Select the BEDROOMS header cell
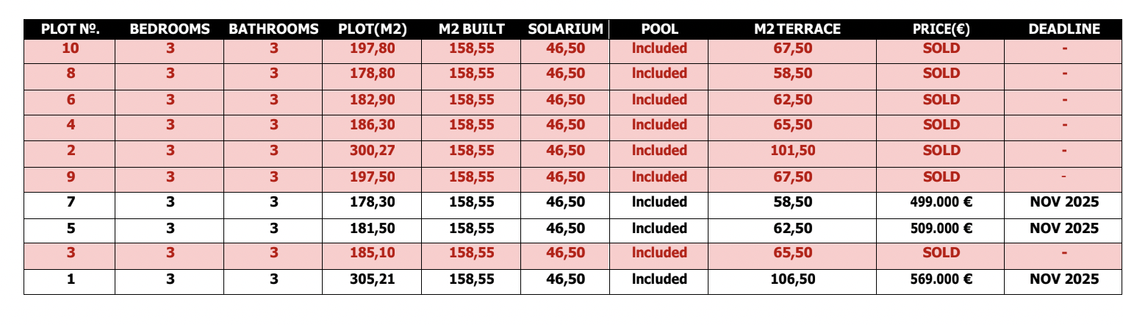Viewport: 1123px width, 325px height. point(170,29)
